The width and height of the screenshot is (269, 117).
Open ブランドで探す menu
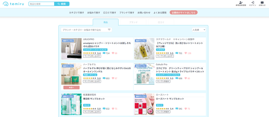[126, 13]
